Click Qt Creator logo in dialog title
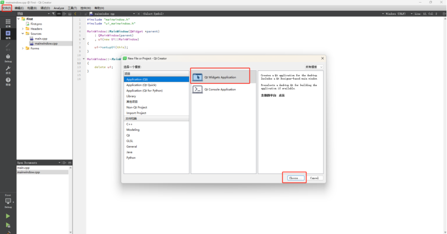447x234 pixels. tap(125, 58)
